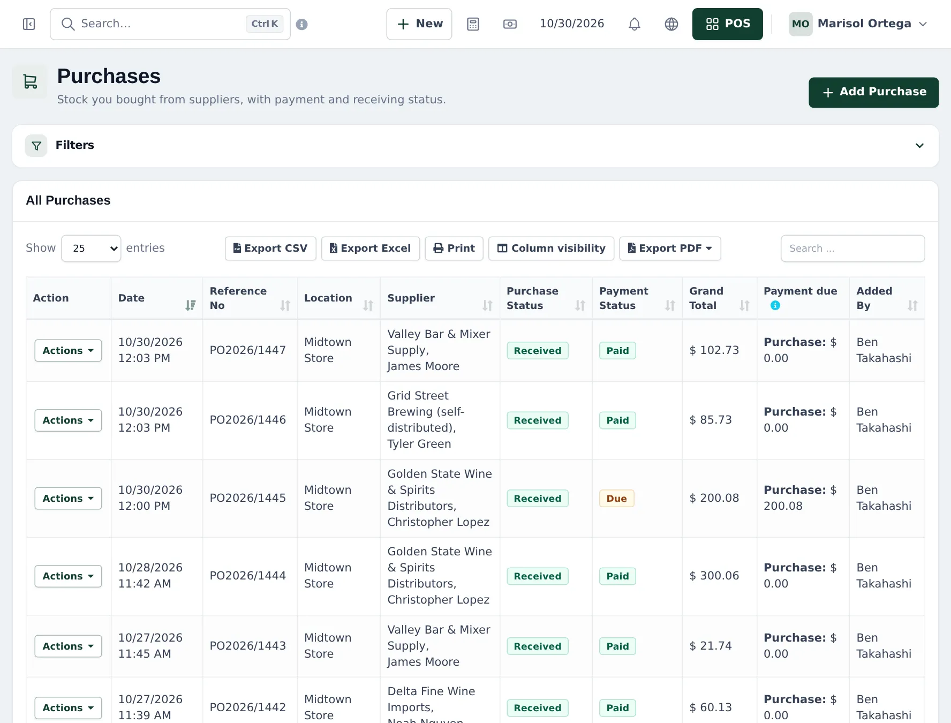Export table as CSV

tap(270, 248)
